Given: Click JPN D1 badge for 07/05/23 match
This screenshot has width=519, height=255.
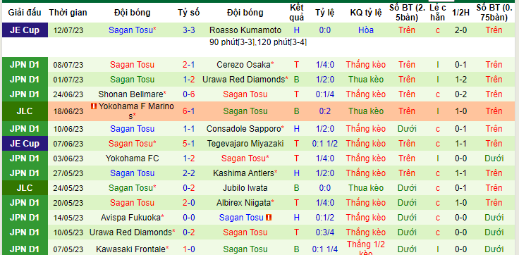Looking at the screenshot, I should pos(25,249).
